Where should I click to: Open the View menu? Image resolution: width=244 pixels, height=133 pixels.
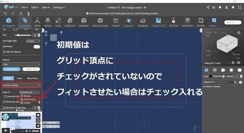pyautogui.click(x=46, y=8)
